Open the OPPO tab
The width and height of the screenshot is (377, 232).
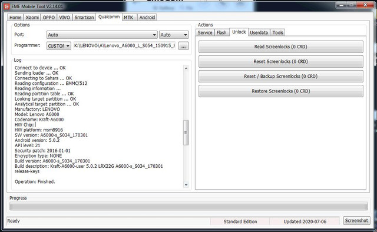(x=49, y=18)
